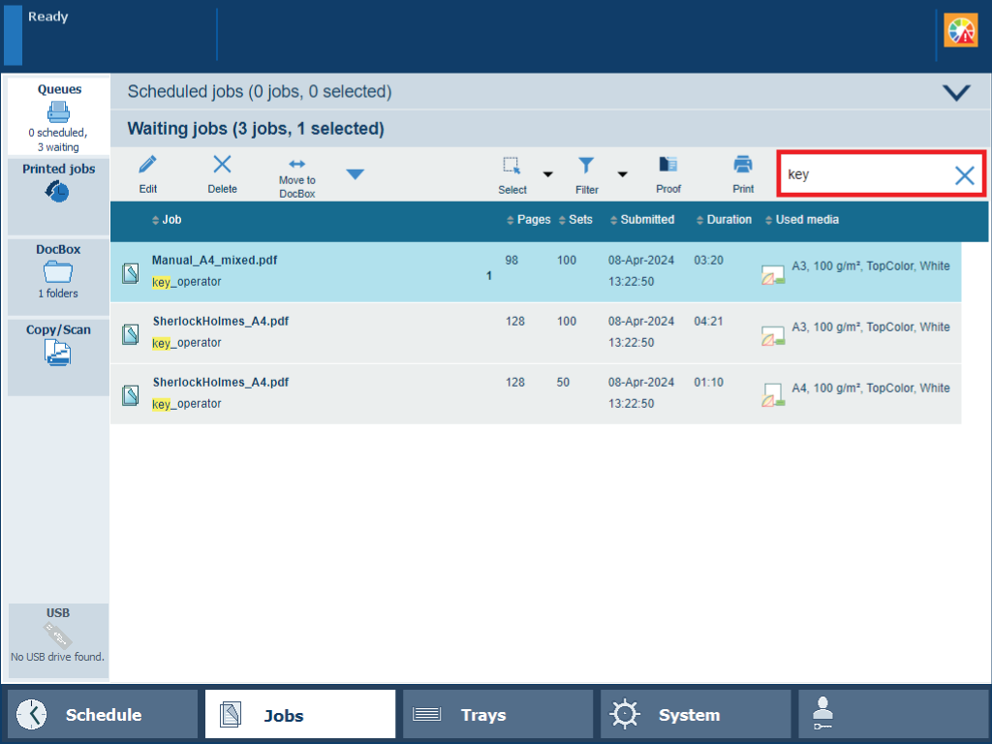
Task: Delete the selected waiting job
Action: pos(222,166)
